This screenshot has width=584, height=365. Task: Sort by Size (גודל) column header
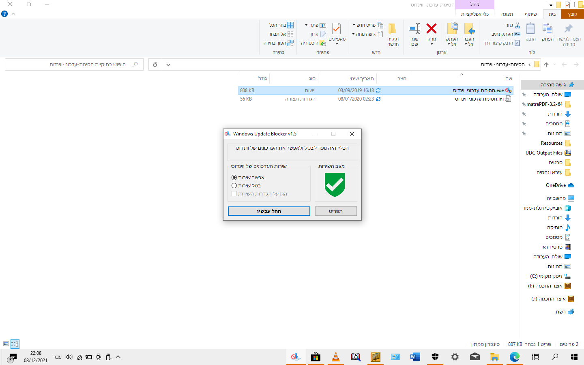[262, 79]
